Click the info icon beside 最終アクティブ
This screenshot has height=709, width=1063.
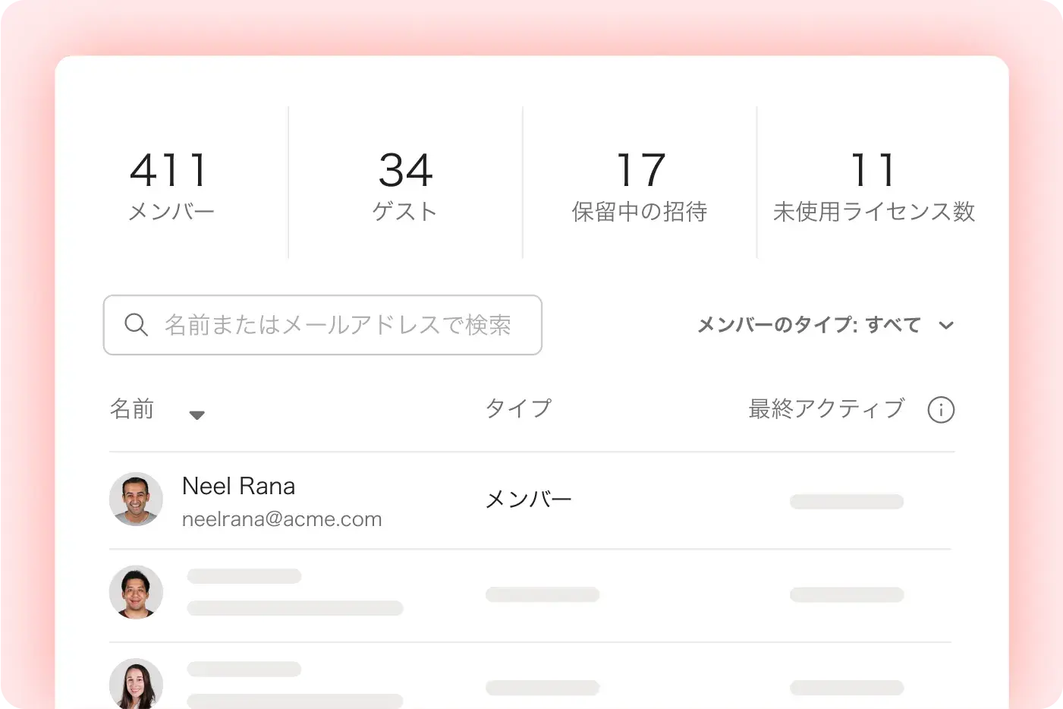coord(941,410)
